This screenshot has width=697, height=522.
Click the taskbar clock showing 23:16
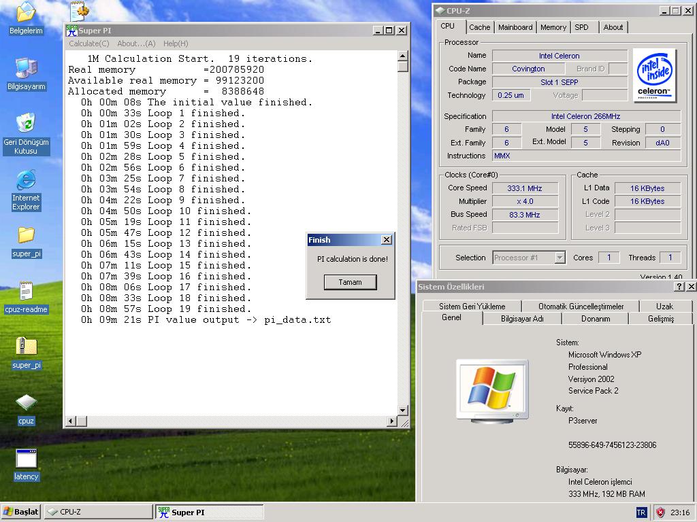680,512
